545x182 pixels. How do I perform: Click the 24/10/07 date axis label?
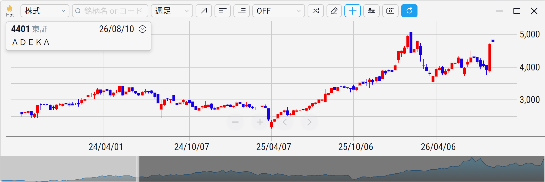point(192,147)
